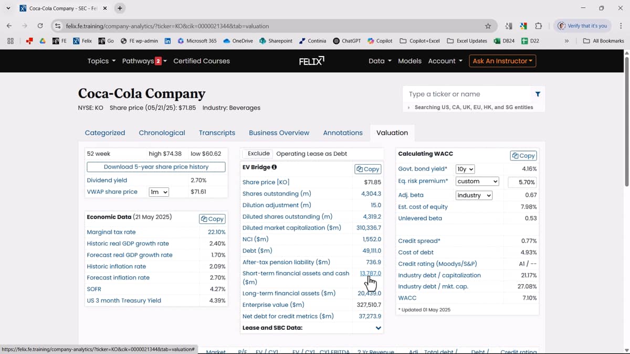Open the Data dropdown menu
This screenshot has height=354, width=630.
(x=380, y=61)
